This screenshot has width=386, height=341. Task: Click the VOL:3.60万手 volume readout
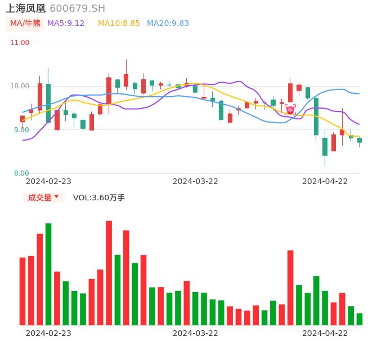(99, 198)
